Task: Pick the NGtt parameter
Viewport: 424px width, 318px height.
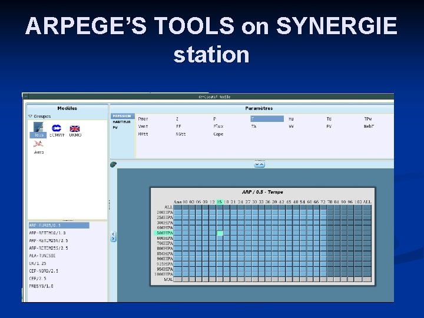Action: [x=181, y=134]
